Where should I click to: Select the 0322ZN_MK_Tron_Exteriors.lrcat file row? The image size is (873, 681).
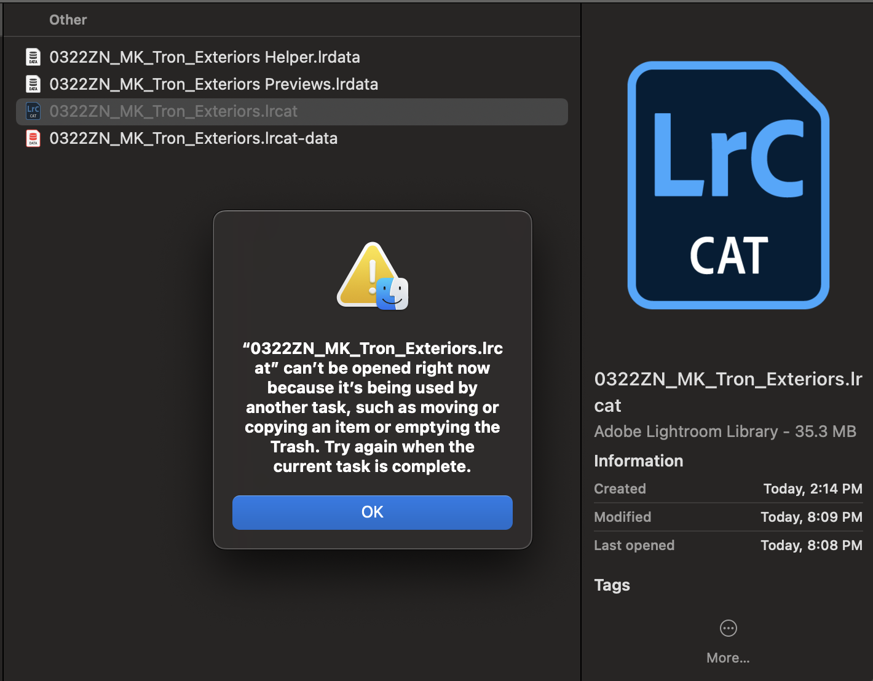(x=174, y=111)
